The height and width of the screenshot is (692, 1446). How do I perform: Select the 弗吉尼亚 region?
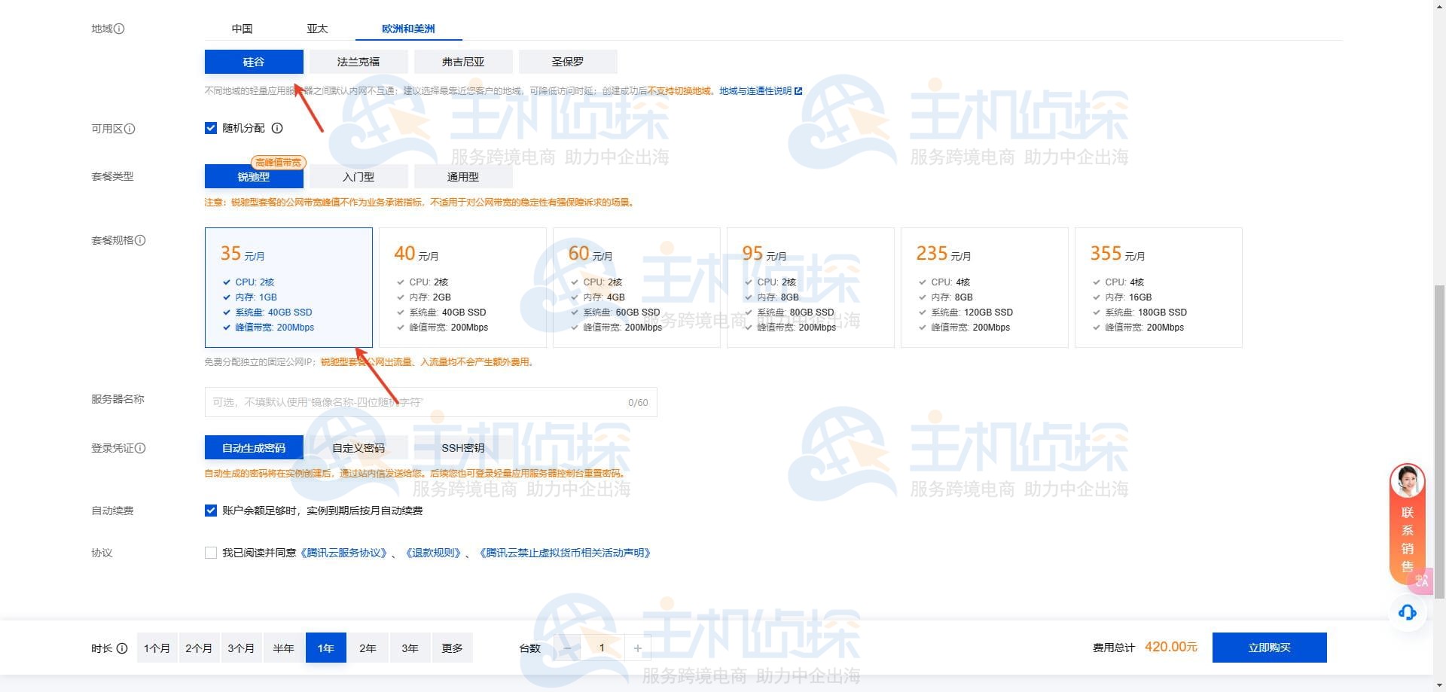pos(463,62)
